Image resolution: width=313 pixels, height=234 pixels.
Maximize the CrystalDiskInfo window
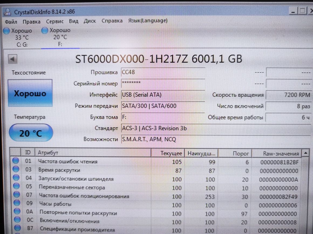coord(302,10)
